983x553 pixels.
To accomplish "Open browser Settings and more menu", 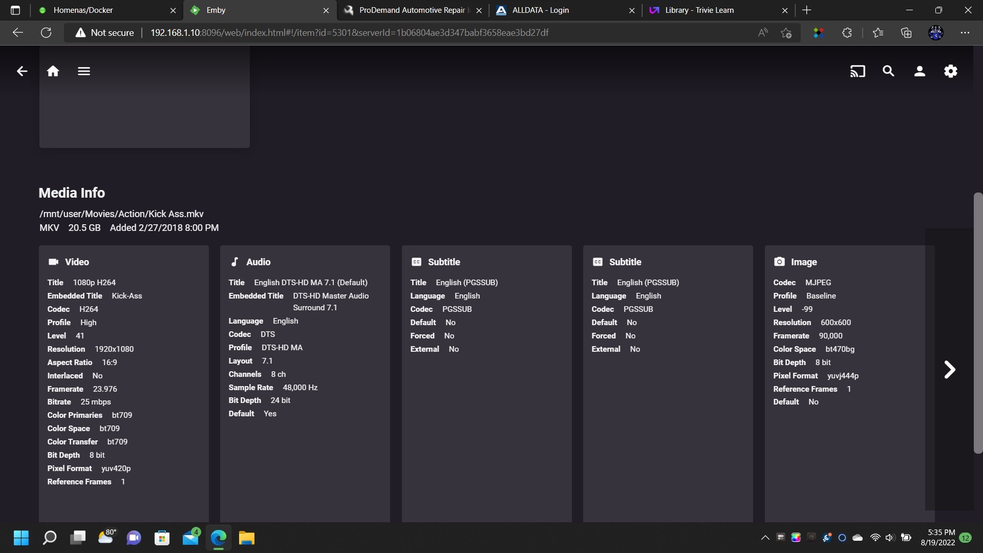I will [x=965, y=33].
